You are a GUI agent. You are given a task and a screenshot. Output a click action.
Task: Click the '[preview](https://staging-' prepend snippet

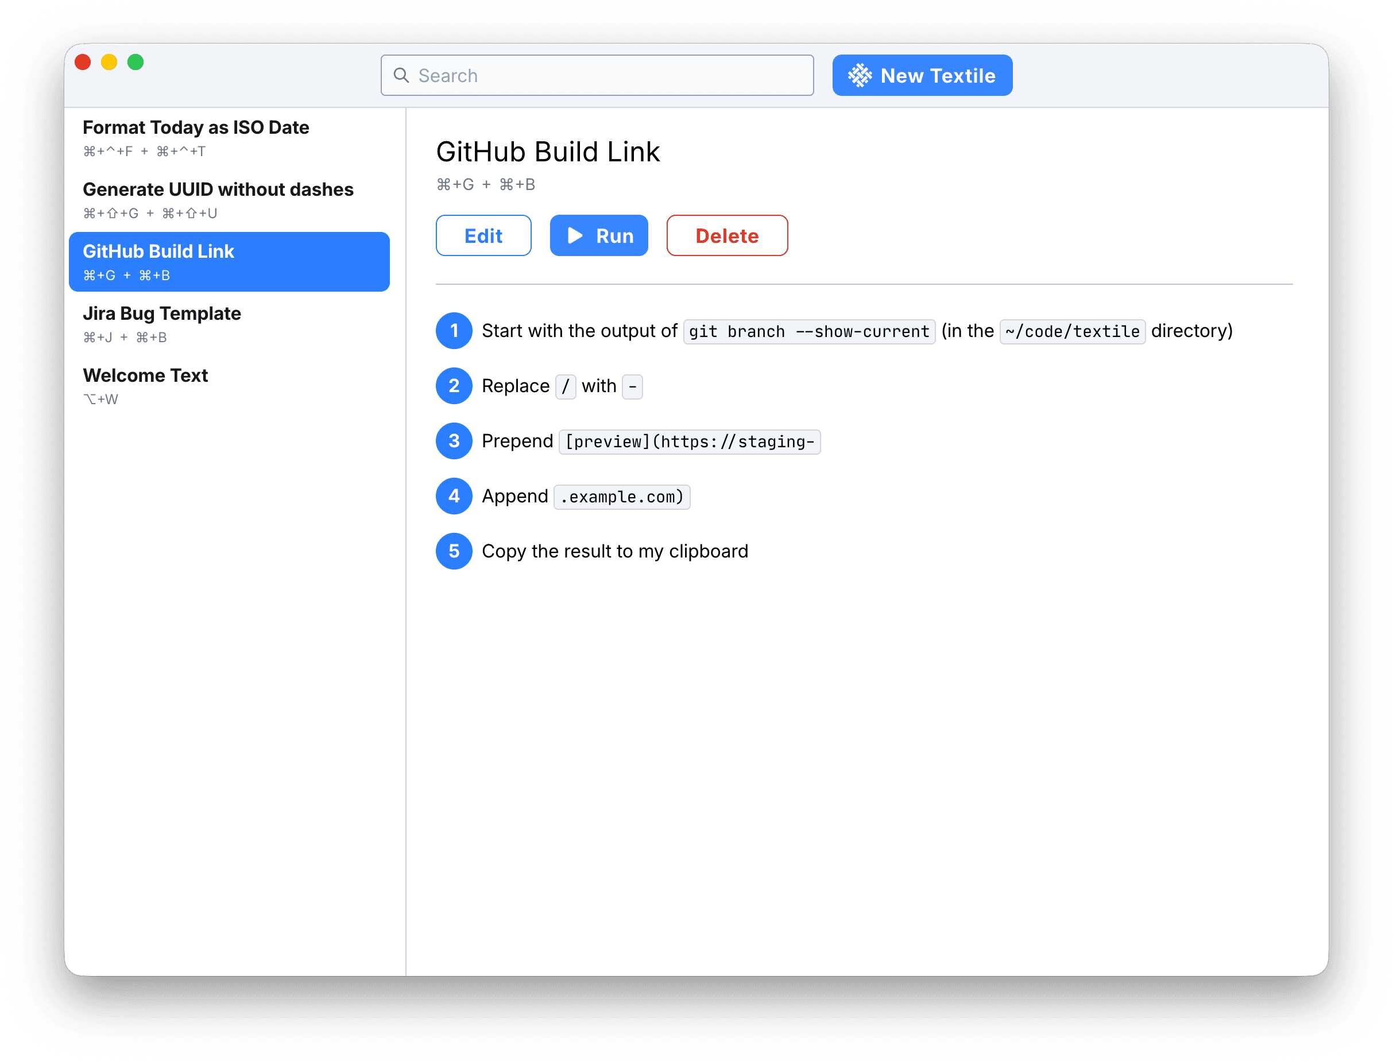coord(689,442)
